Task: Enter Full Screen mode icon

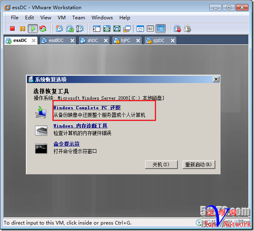Action: coord(117,29)
